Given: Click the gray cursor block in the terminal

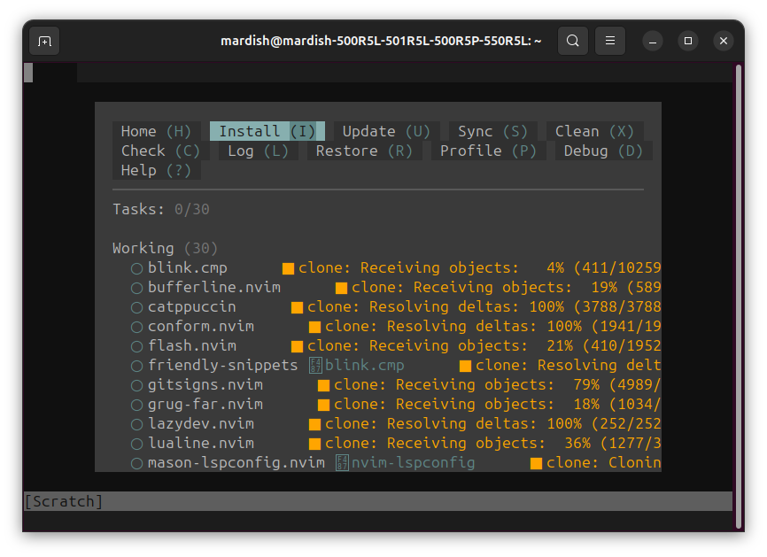Looking at the screenshot, I should (28, 73).
